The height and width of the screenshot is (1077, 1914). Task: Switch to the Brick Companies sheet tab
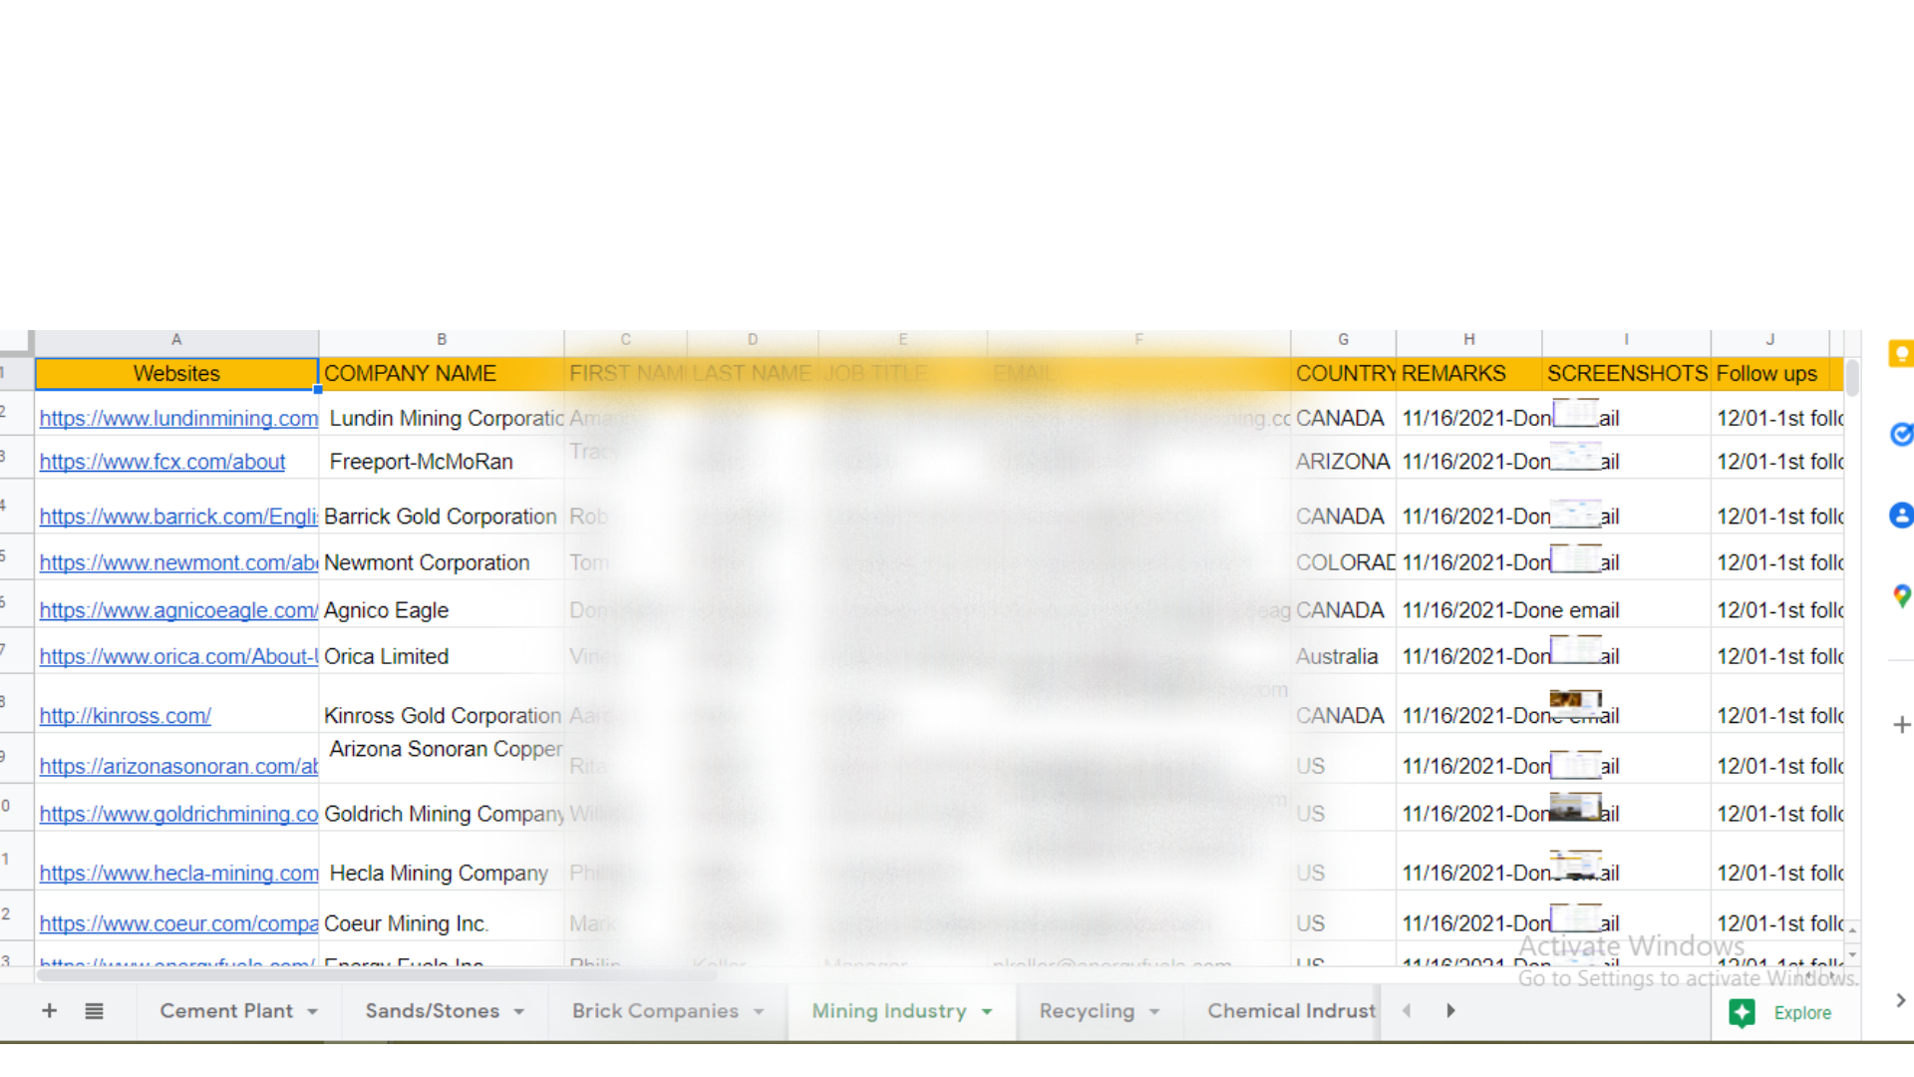click(655, 1011)
